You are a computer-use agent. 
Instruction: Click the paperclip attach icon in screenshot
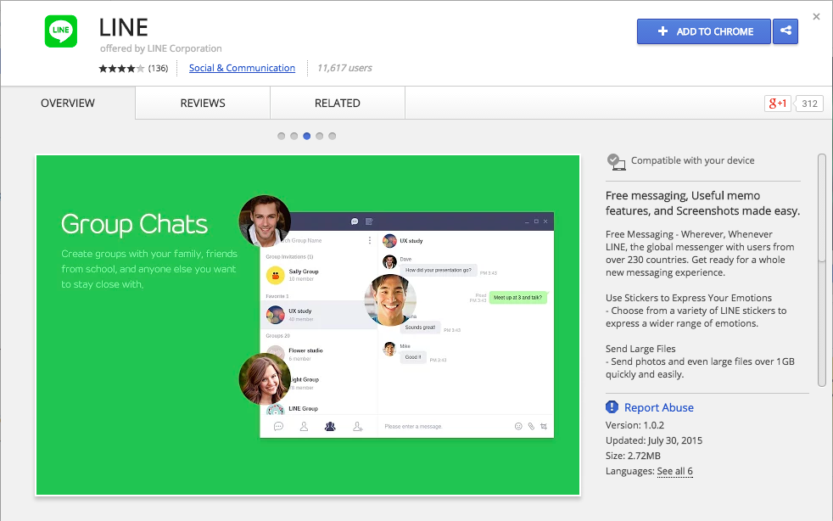click(531, 426)
